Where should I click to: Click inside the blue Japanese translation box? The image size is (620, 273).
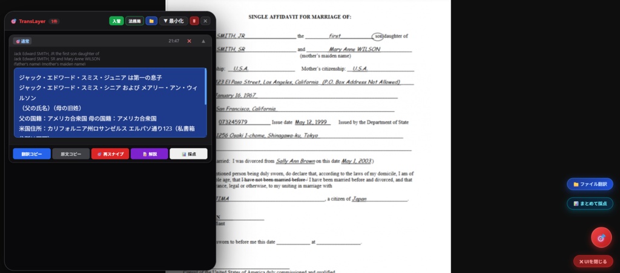pyautogui.click(x=110, y=103)
